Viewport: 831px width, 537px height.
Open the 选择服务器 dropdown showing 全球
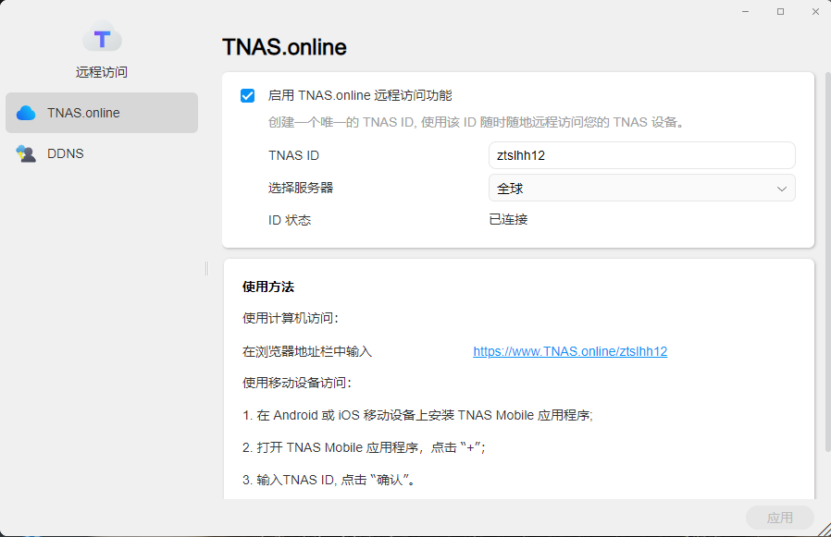tap(642, 188)
